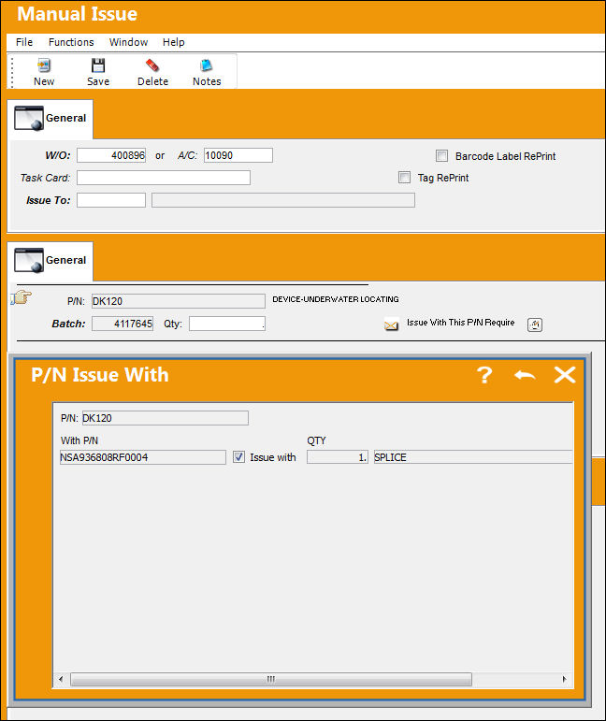Image resolution: width=606 pixels, height=721 pixels.
Task: Click the Delete eraser icon
Action: click(x=152, y=65)
